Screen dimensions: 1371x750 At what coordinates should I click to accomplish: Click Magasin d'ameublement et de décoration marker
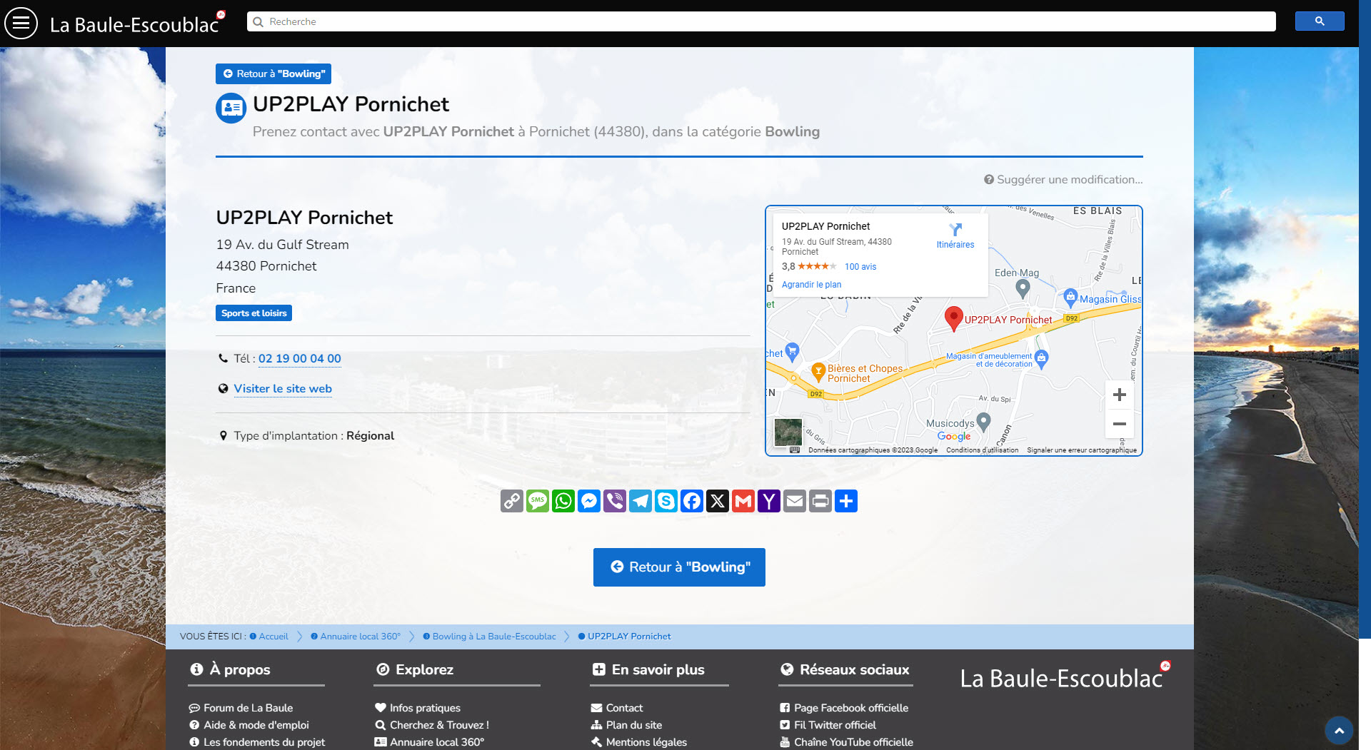(1041, 359)
